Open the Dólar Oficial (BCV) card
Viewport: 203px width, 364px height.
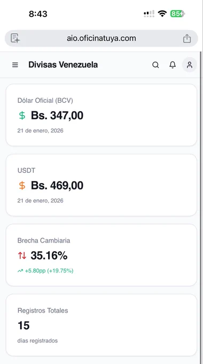coord(101,115)
